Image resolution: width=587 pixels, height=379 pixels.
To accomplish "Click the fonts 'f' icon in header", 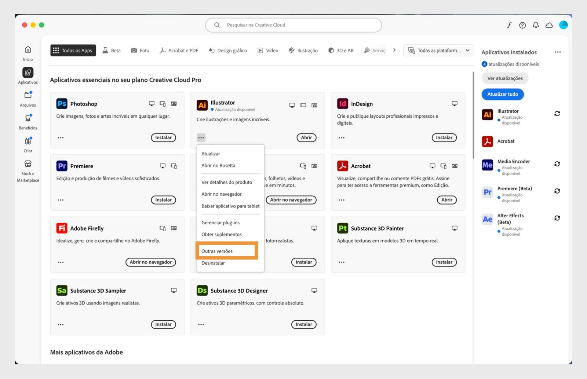I will [509, 25].
